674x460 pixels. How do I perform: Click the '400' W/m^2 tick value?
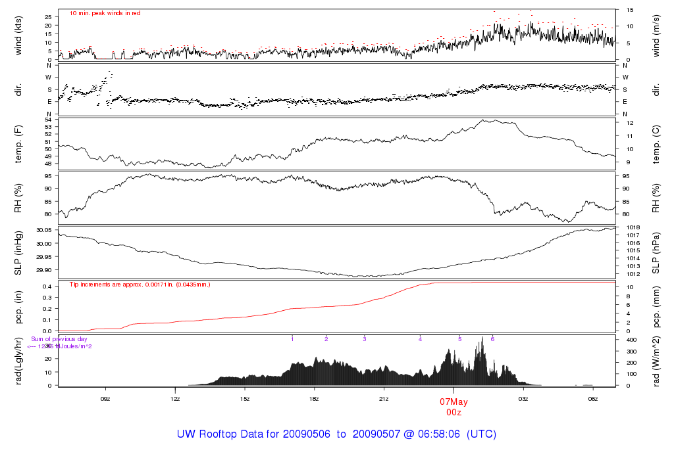click(631, 340)
